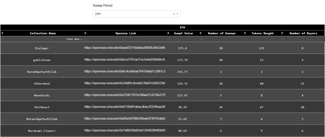Screen dimensions: 325x137
Task: Toggle case sensitivity for Swept Value filter
Action: click(x=169, y=39)
